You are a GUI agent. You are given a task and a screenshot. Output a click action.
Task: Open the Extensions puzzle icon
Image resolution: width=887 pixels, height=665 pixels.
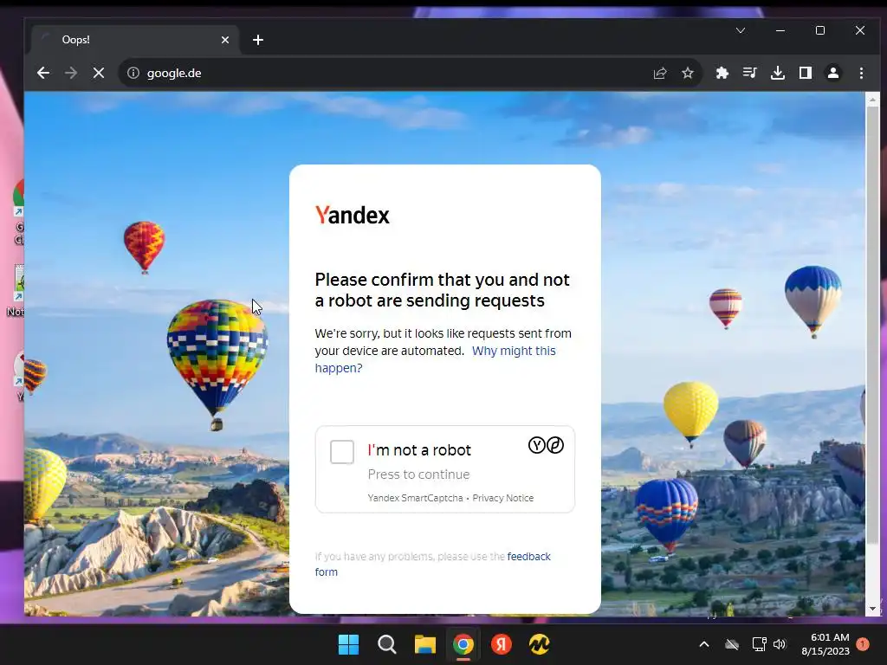tap(722, 73)
